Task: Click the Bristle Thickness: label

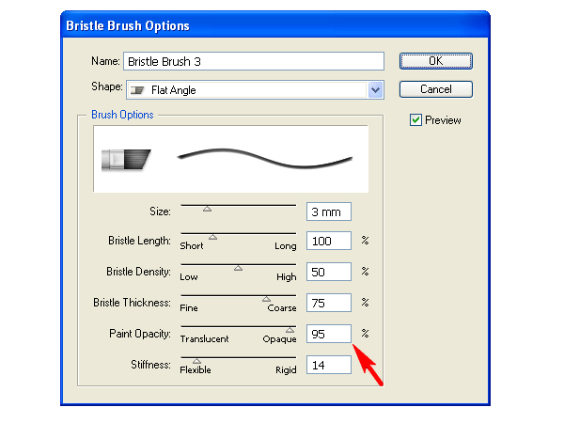Action: (x=132, y=303)
